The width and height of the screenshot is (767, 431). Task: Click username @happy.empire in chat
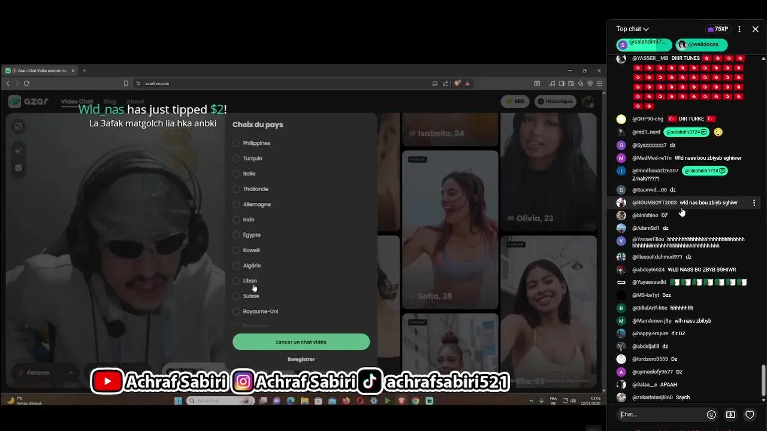click(x=650, y=333)
